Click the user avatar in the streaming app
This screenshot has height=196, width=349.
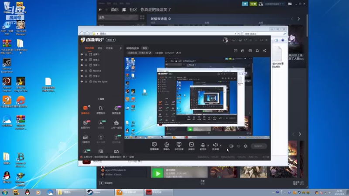(225, 40)
